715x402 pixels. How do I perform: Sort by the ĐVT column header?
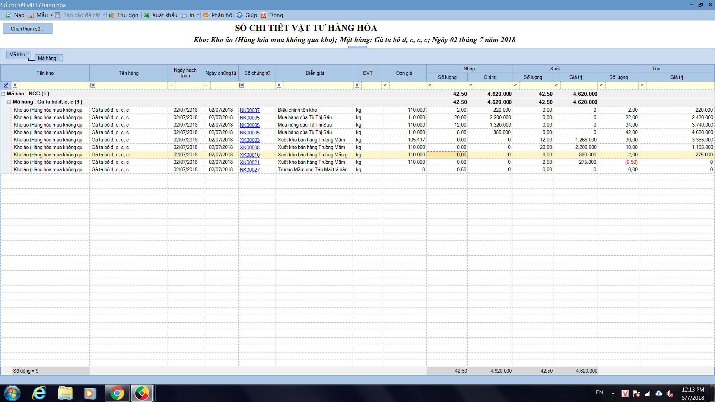(368, 73)
